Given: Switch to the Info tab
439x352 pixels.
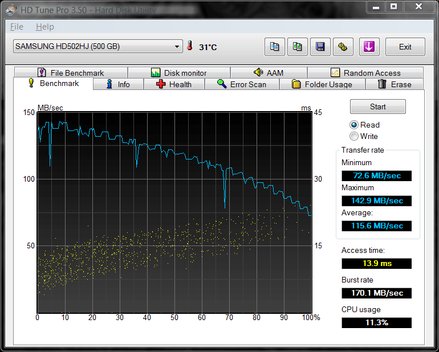Looking at the screenshot, I should tap(118, 84).
